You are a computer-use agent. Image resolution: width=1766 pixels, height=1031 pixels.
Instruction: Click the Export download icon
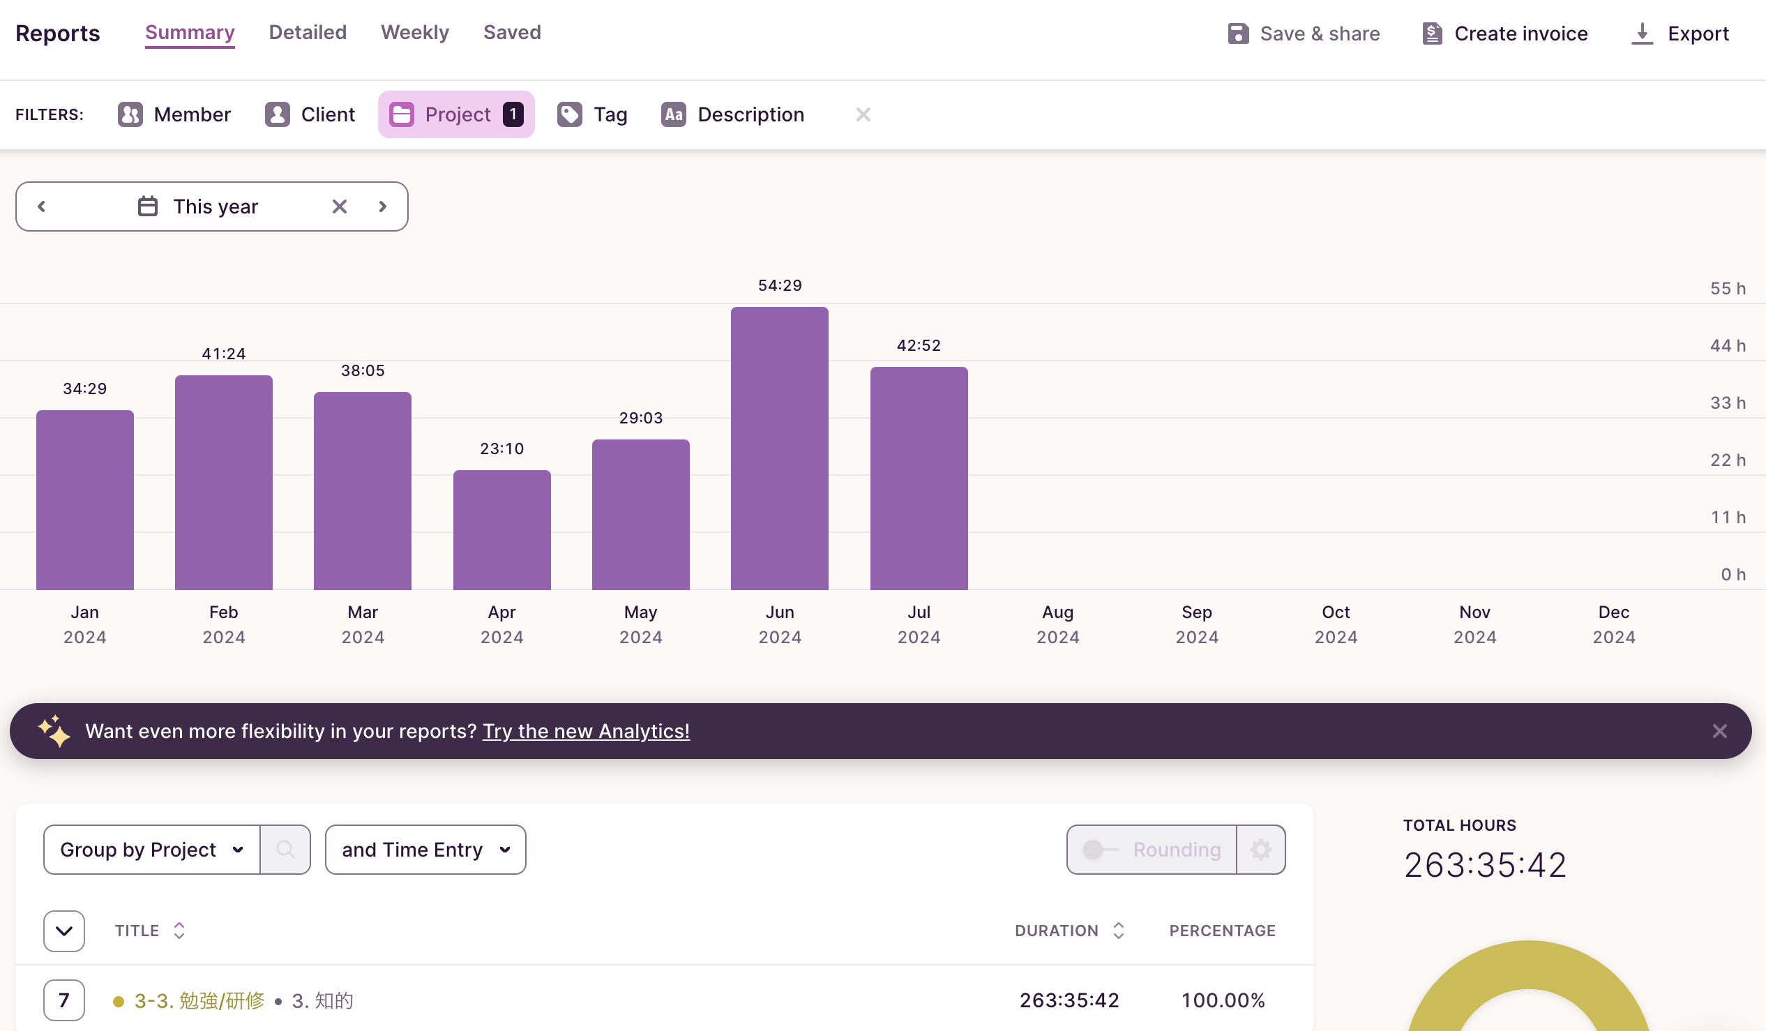pyautogui.click(x=1642, y=33)
